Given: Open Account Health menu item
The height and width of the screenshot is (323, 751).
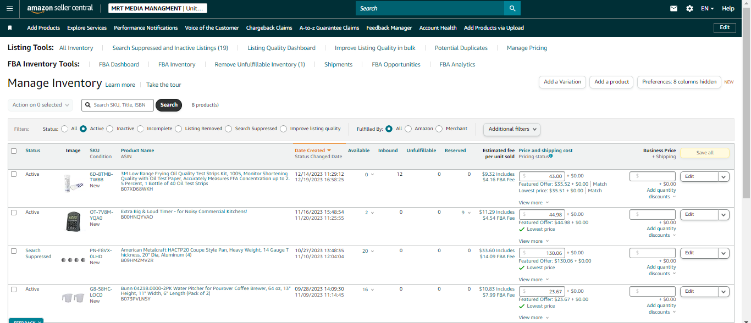Looking at the screenshot, I should (438, 28).
